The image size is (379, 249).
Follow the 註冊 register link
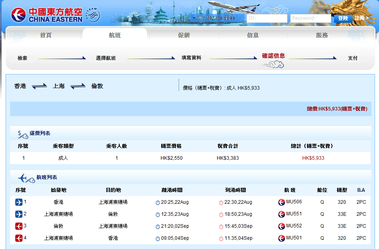[361, 18]
